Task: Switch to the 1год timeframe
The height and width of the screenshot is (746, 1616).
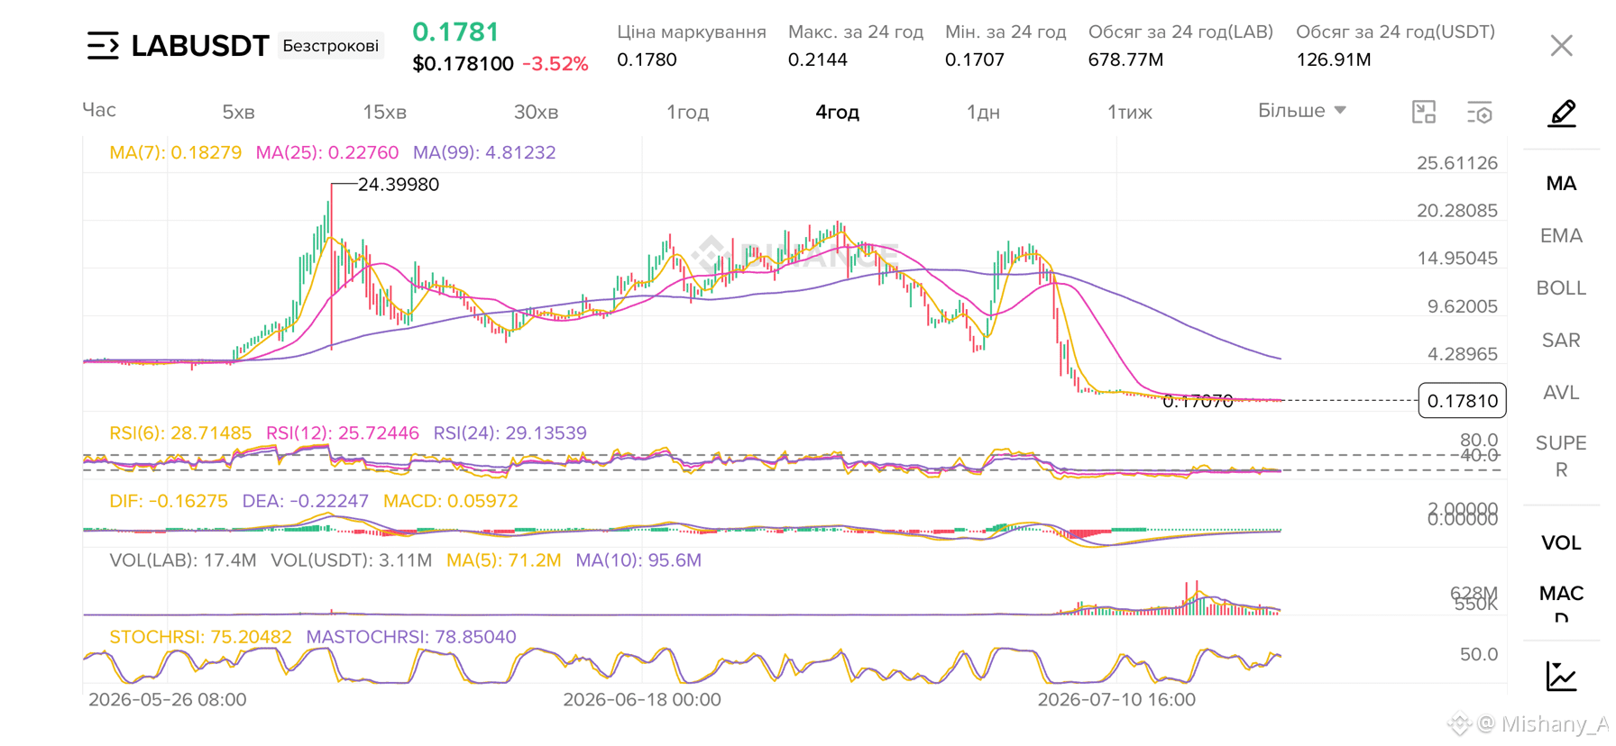Action: point(687,112)
